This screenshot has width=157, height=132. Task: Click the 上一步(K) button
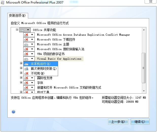(118, 122)
